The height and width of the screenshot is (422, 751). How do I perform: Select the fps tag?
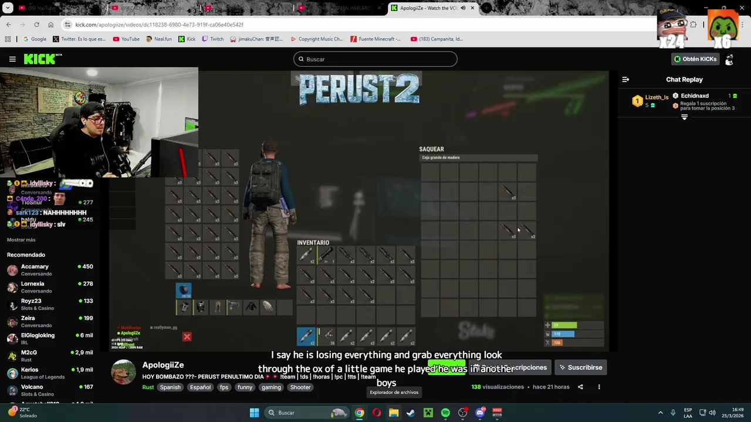[224, 387]
